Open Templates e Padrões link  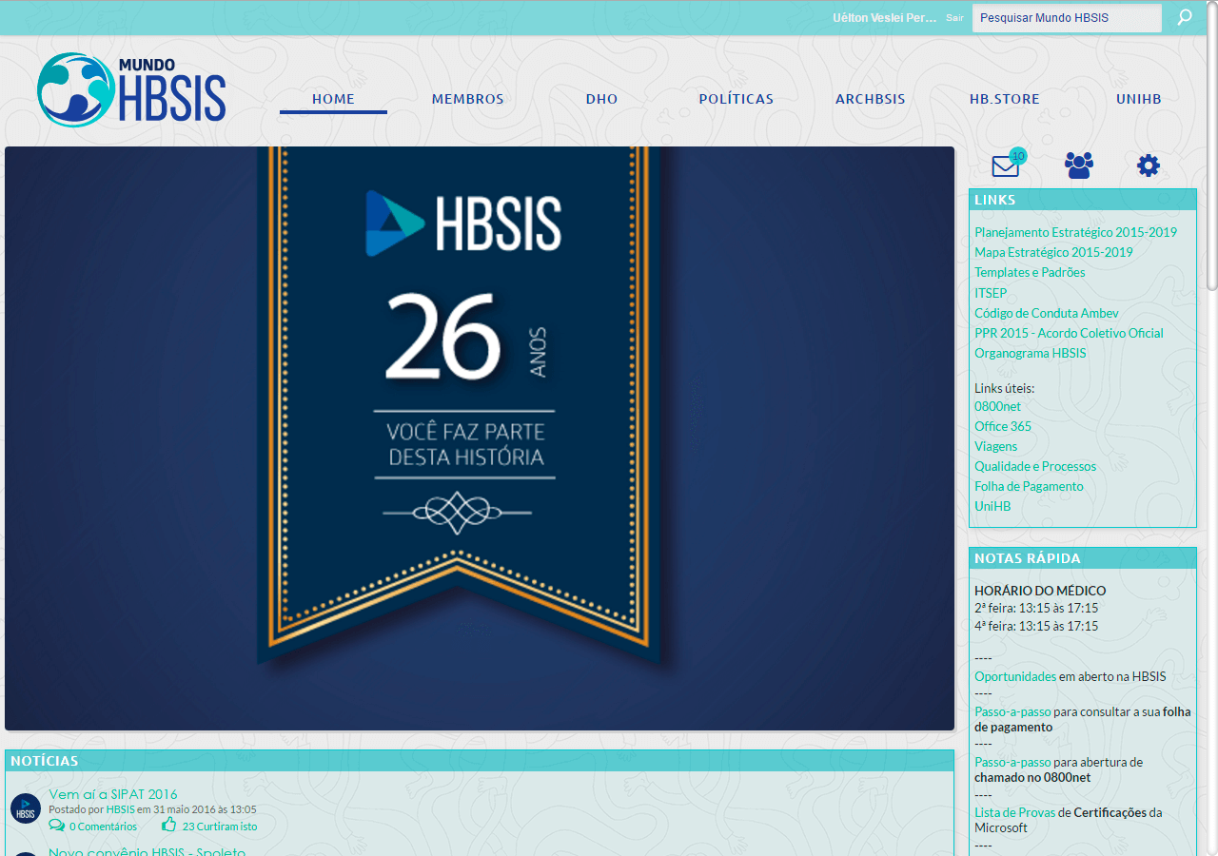pyautogui.click(x=1030, y=272)
